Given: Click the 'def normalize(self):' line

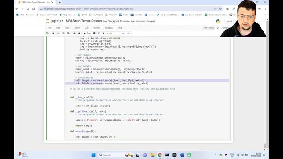Looking at the screenshot, I should (x=83, y=131).
